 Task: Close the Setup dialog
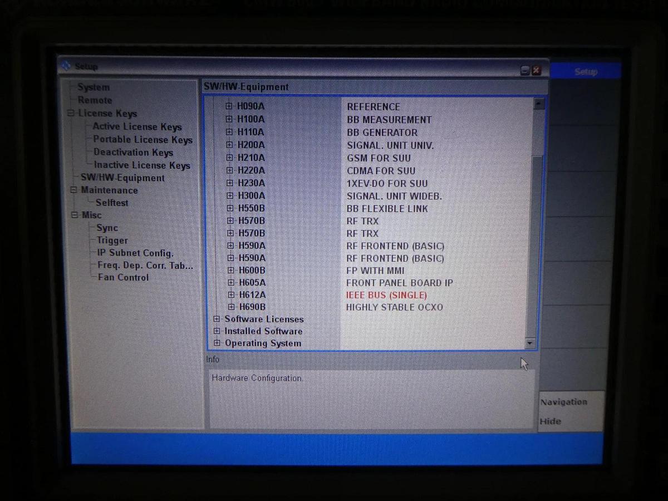pyautogui.click(x=536, y=70)
